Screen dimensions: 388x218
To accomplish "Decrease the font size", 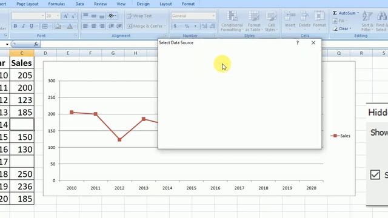I will tap(73, 16).
